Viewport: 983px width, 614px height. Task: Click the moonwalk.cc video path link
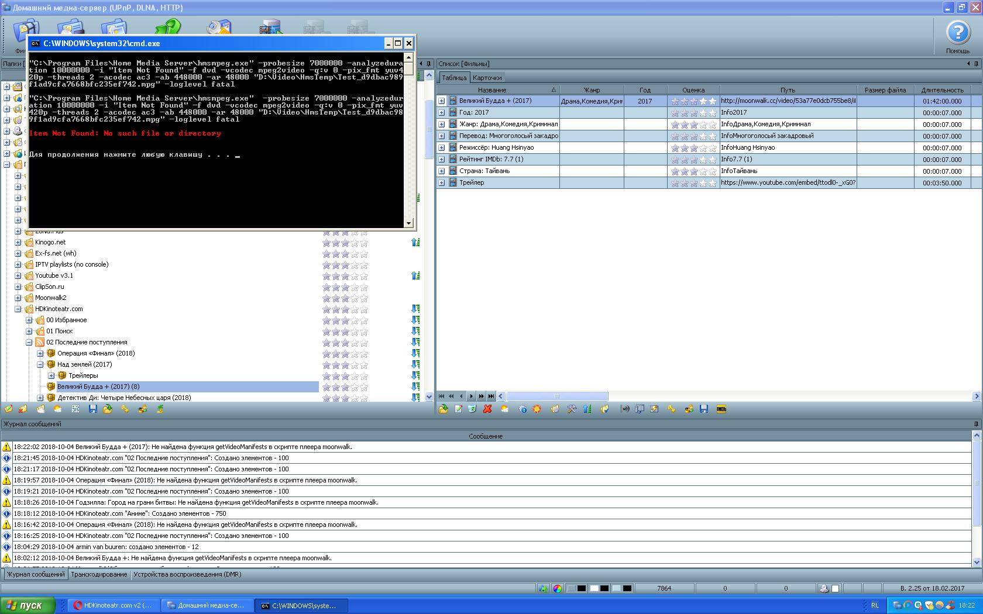tap(788, 101)
